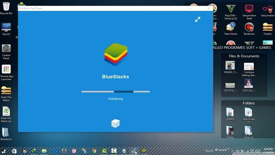
Task: Click the BlueStacks fullscreen expand arrows icon
Action: click(198, 19)
